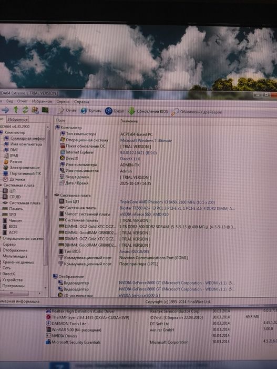Image resolution: width=277 pixels, height=369 pixels.
Task: Click the Microsoft Windows 7 Ultimate link
Action: pyautogui.click(x=146, y=141)
